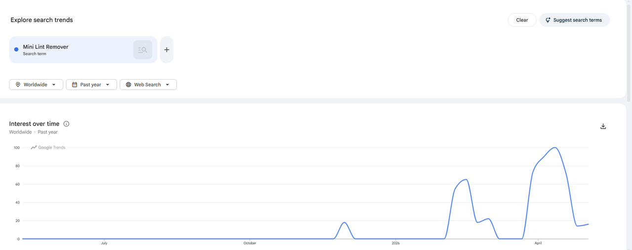This screenshot has width=632, height=250.
Task: Click the blue dot on Mini Lint Remover
Action: coord(16,49)
